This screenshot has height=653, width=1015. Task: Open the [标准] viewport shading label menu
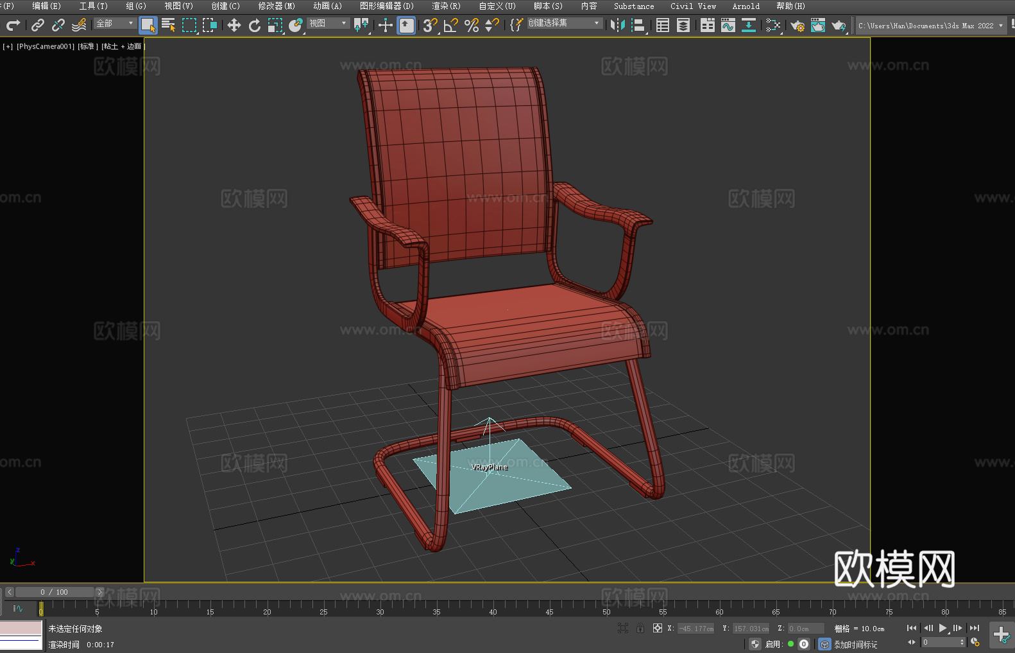88,46
